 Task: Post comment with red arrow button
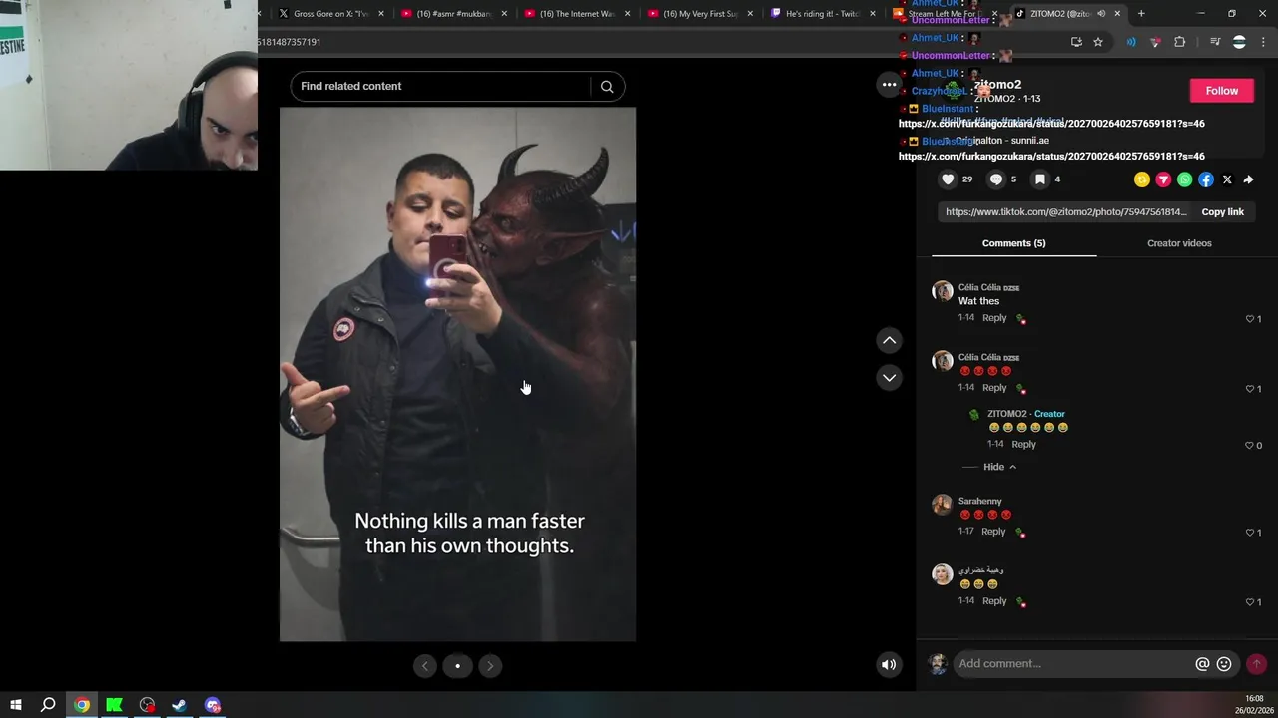[1256, 663]
